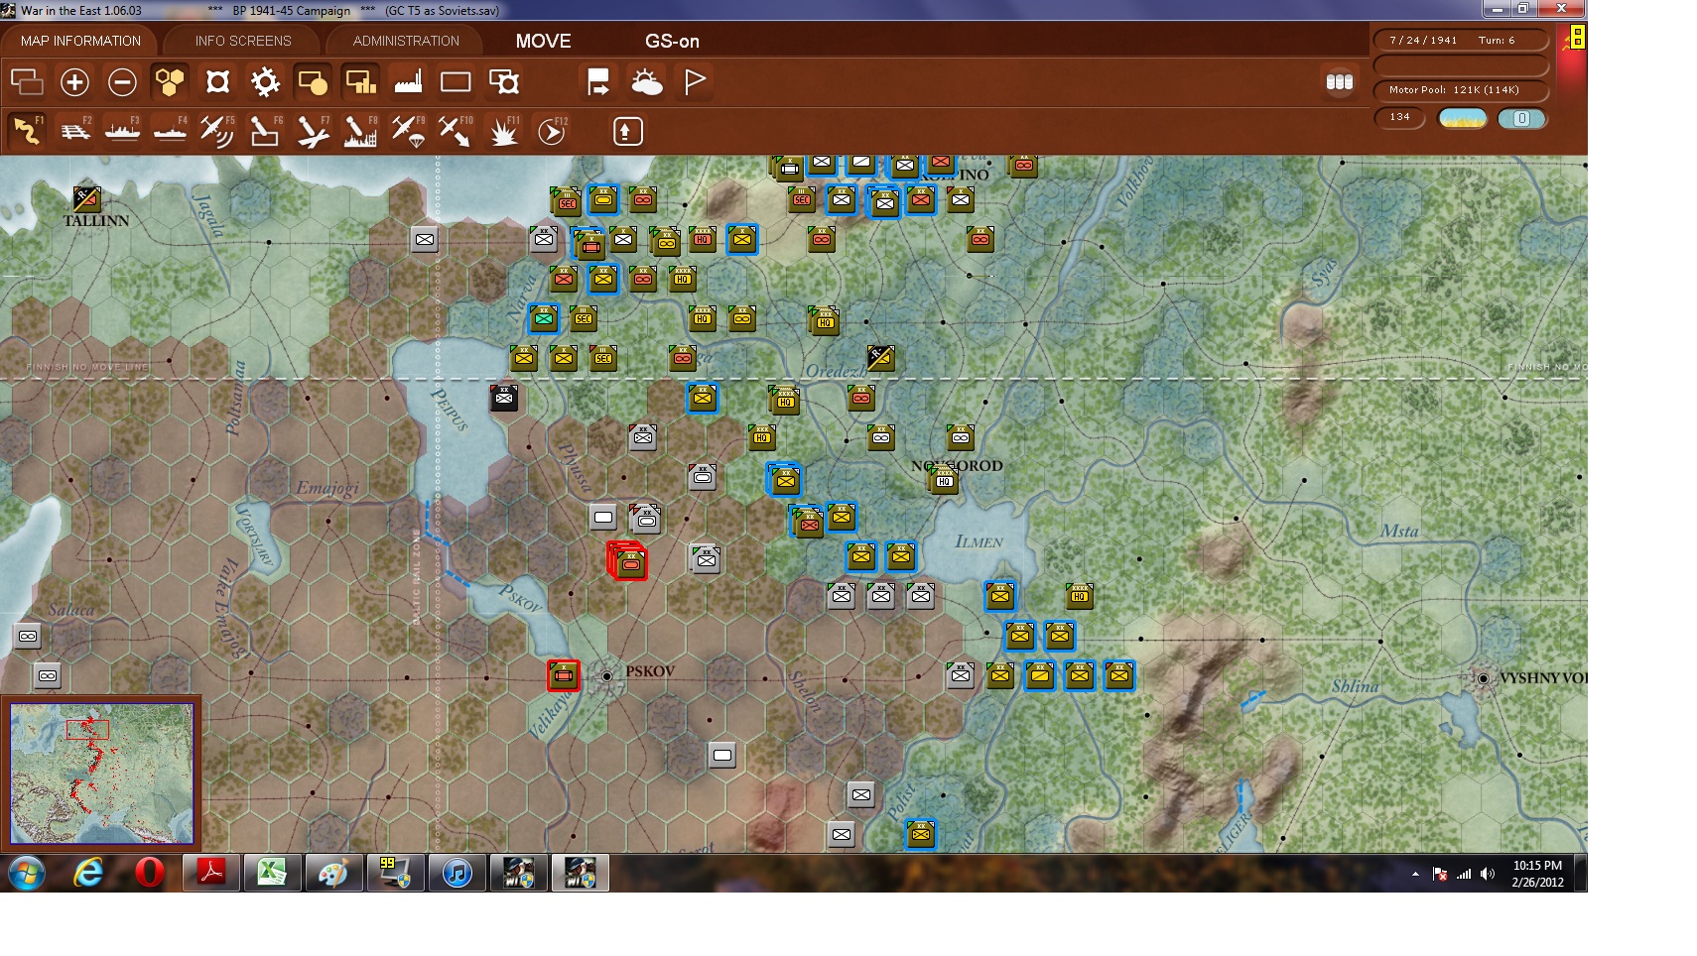Open the gear preferences icon
Viewport: 1697px width, 956px height.
point(265,82)
